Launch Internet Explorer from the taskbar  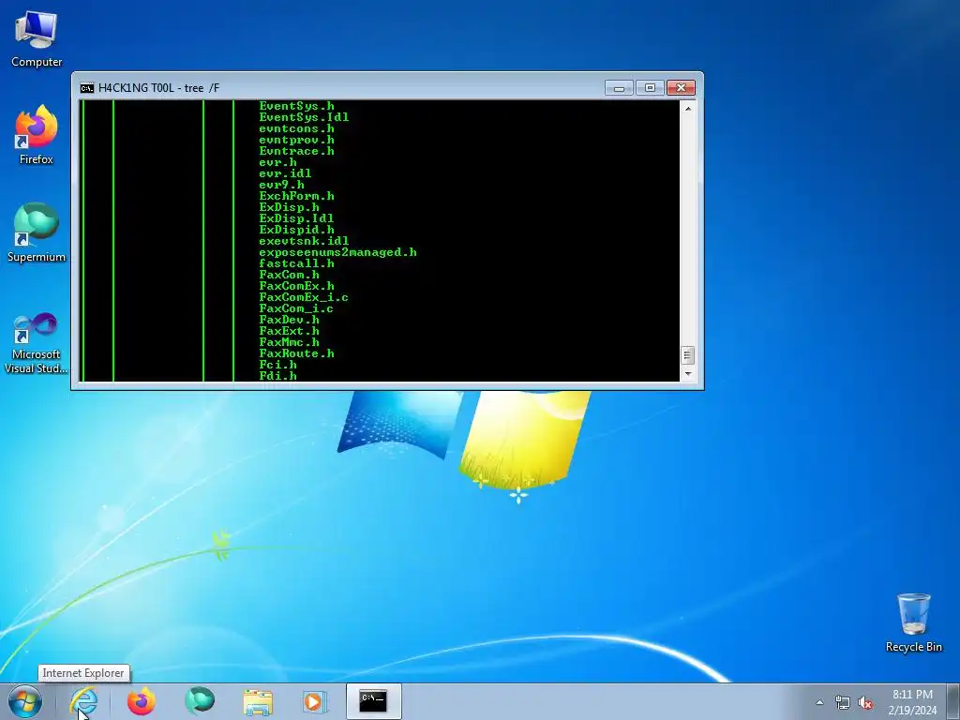pos(83,701)
